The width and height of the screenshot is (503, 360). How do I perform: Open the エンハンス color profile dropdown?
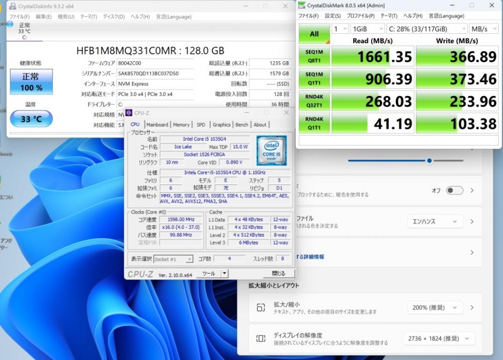(435, 222)
